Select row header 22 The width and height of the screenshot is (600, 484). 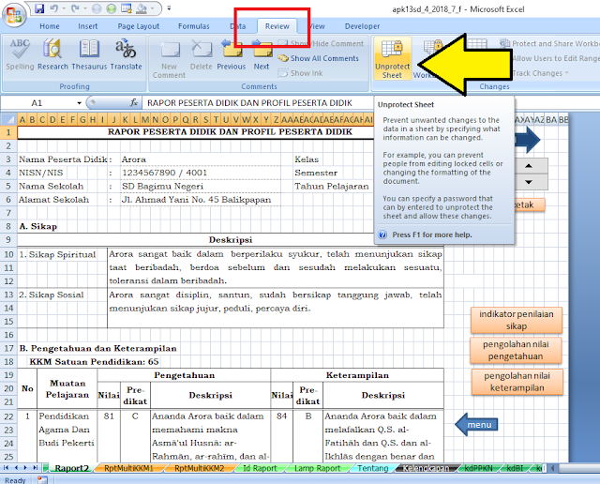point(8,416)
